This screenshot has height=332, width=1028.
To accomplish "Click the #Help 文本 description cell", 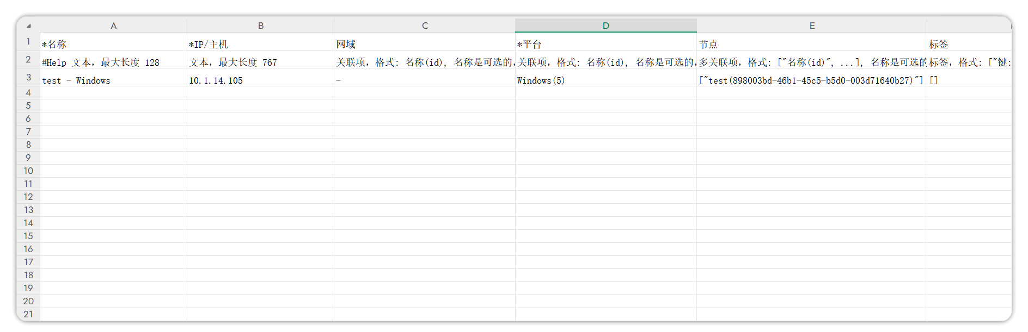I will (x=113, y=62).
